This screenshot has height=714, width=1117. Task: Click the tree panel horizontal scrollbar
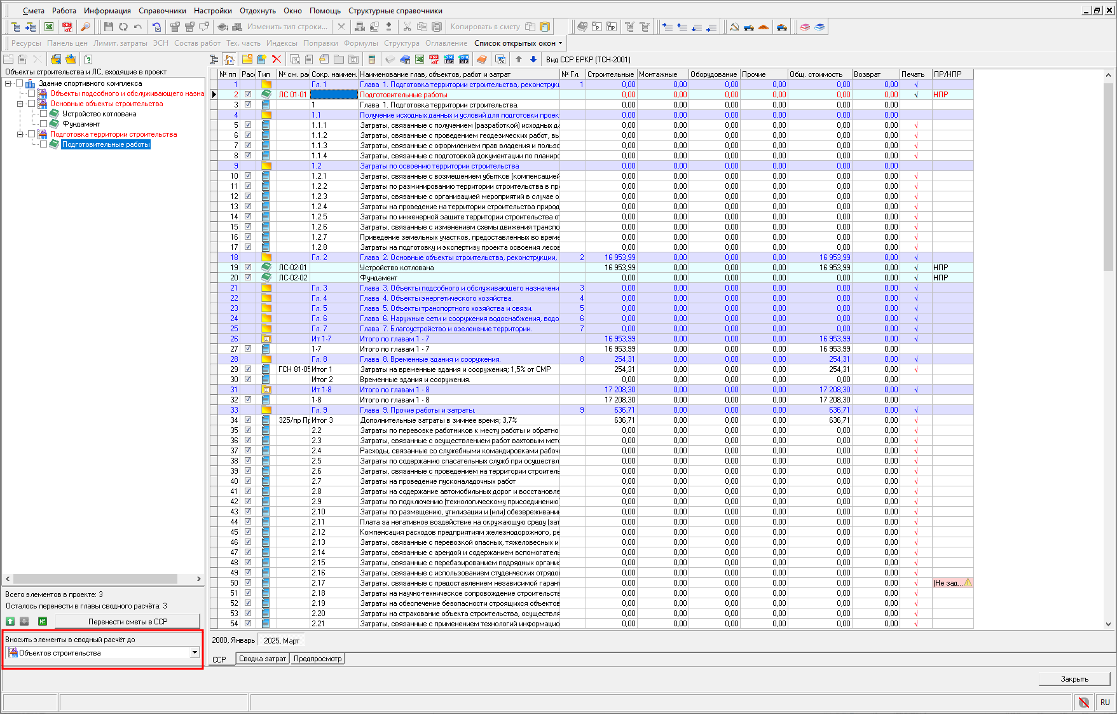coord(95,579)
